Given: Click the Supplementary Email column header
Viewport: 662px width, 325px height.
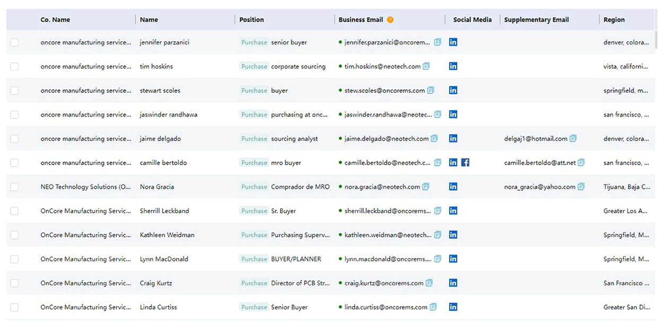Looking at the screenshot, I should click(x=536, y=20).
